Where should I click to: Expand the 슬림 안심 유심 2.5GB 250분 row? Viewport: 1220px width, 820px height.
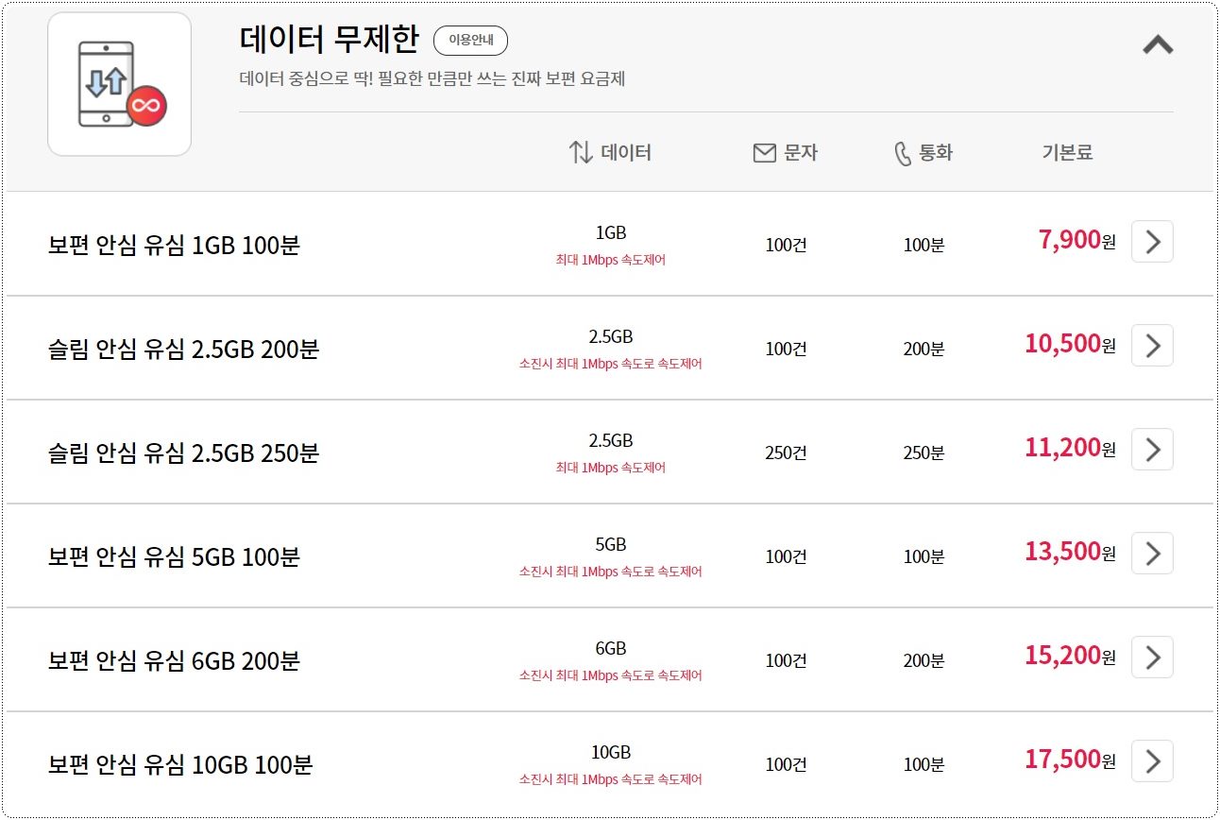click(1151, 450)
